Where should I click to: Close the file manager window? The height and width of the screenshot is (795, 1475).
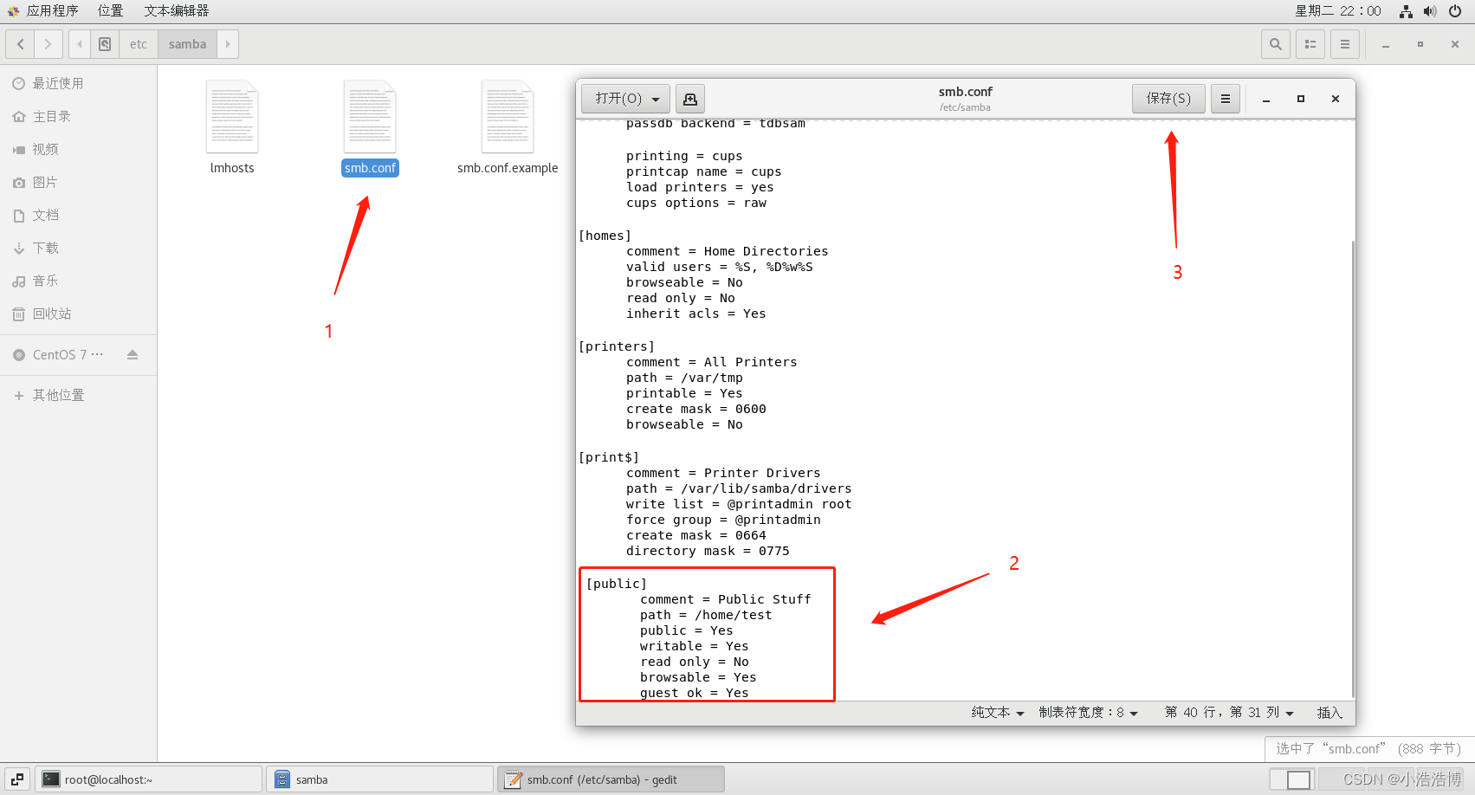click(1455, 44)
